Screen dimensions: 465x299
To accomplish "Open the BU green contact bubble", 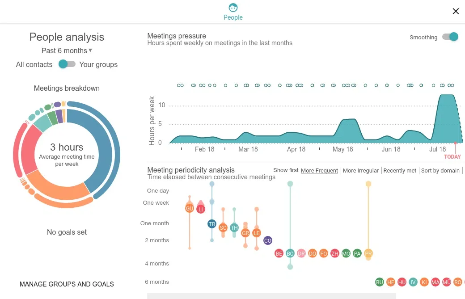I will pos(380,282).
